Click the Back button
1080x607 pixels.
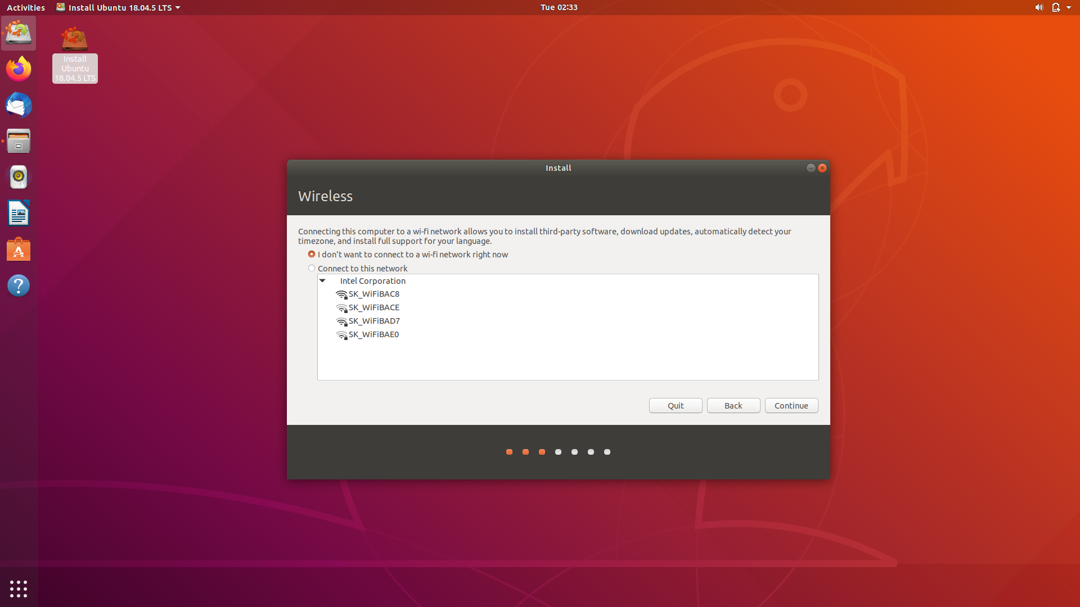point(733,406)
